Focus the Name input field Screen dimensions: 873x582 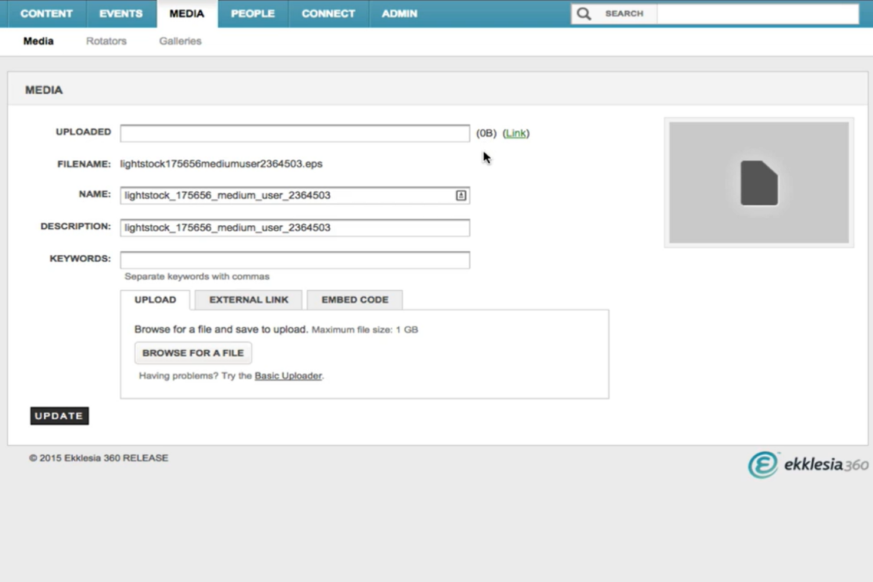[x=295, y=195]
